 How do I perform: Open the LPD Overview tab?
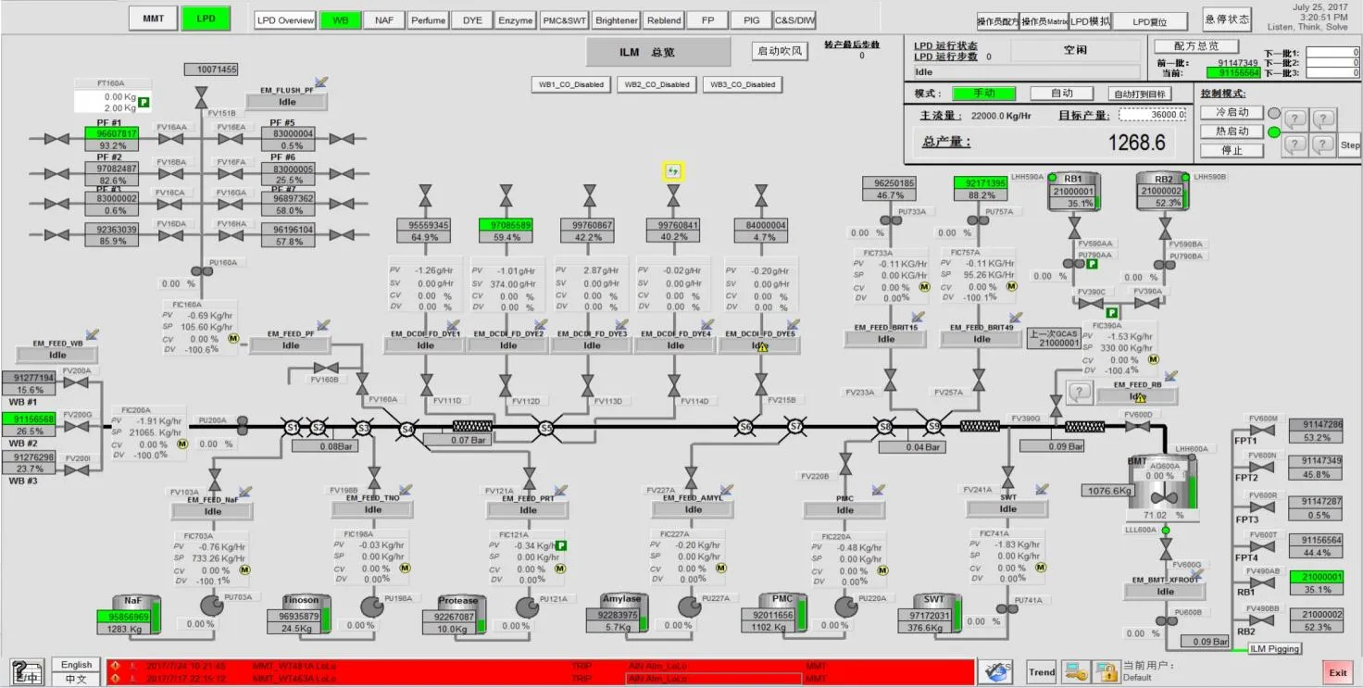pos(285,20)
